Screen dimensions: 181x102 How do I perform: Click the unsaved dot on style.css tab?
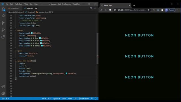[36, 8]
